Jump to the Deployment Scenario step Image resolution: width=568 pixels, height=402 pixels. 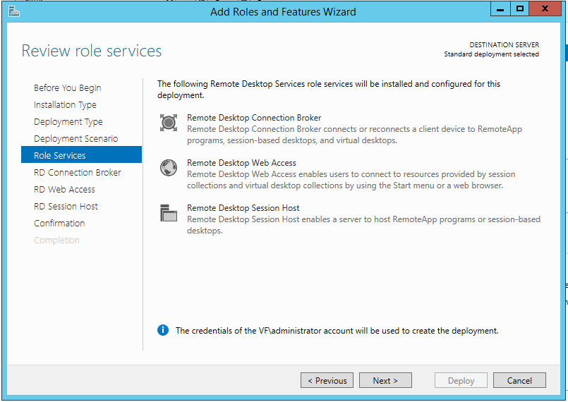75,139
